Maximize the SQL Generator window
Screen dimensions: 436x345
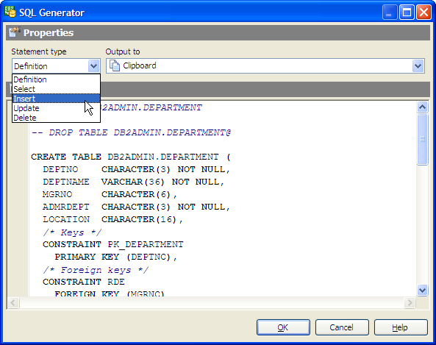[407, 13]
